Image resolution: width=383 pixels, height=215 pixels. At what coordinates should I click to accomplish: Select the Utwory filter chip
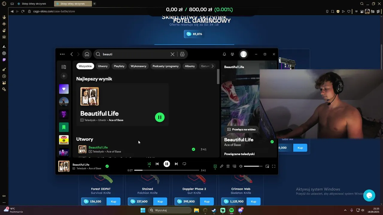(x=103, y=66)
